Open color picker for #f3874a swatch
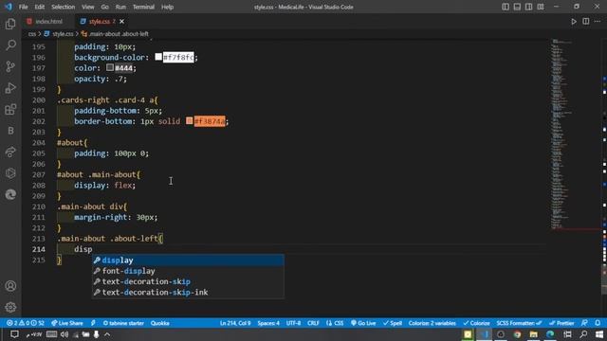Image resolution: width=607 pixels, height=341 pixels. (189, 121)
